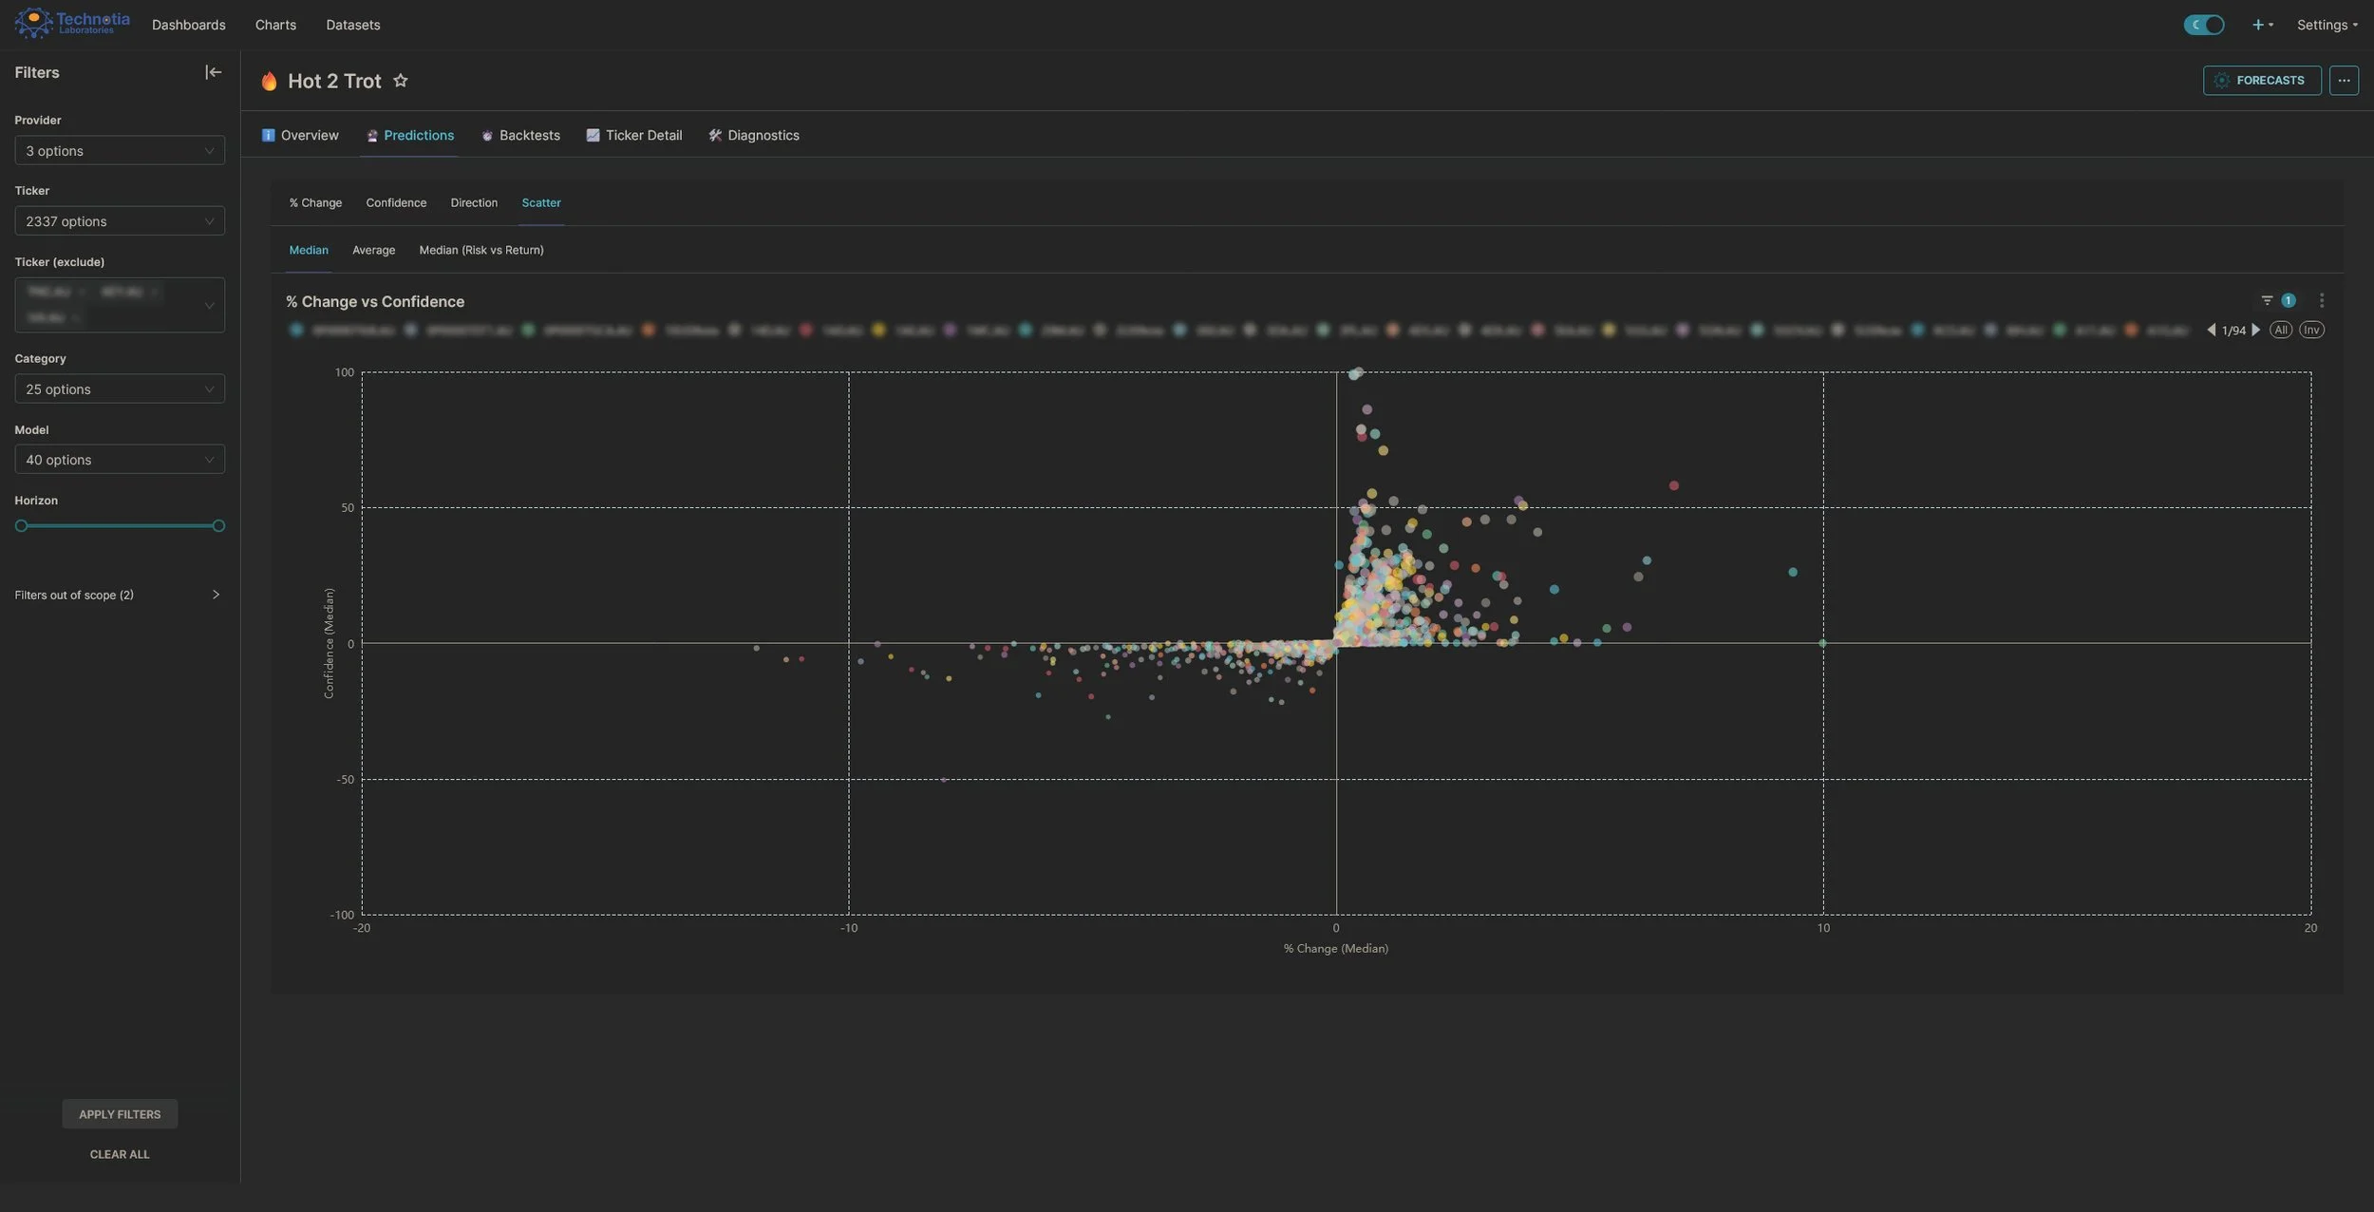2374x1212 pixels.
Task: Open the chart's three-dot options menu
Action: click(x=2321, y=300)
